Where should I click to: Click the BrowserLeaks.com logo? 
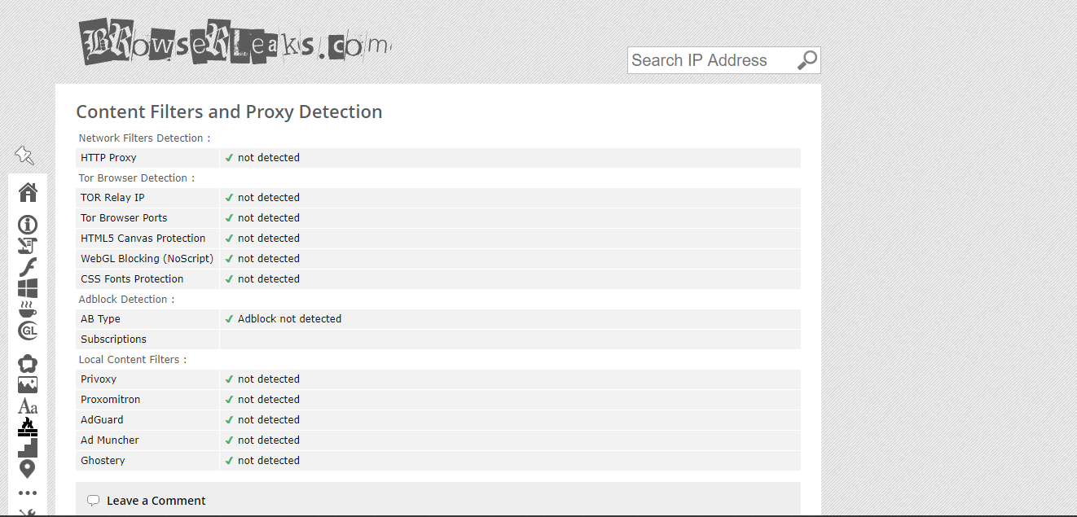click(x=235, y=42)
